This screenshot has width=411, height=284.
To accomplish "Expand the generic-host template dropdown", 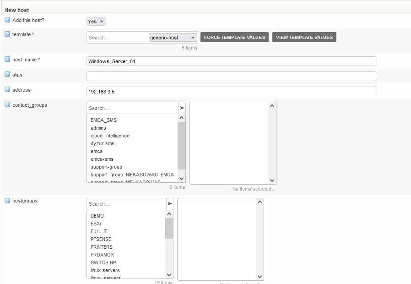I will tap(173, 38).
